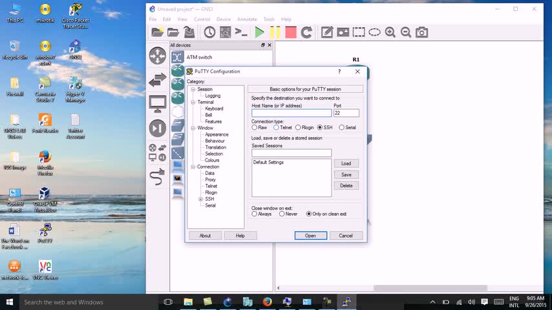Collapse the Window category tree node

[x=193, y=128]
